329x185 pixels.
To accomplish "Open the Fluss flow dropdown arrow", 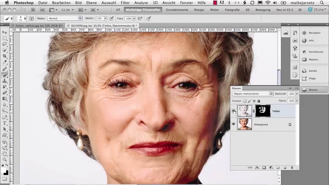I will coord(134,18).
